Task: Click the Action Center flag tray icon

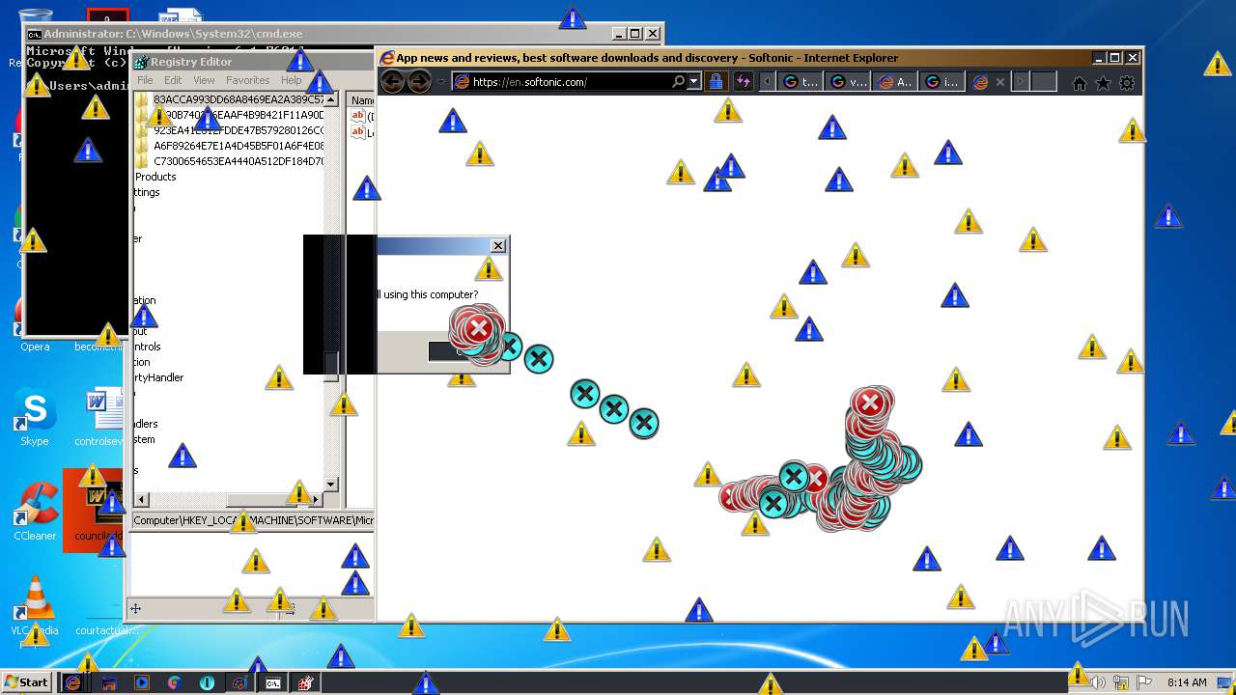Action: pos(1145,682)
